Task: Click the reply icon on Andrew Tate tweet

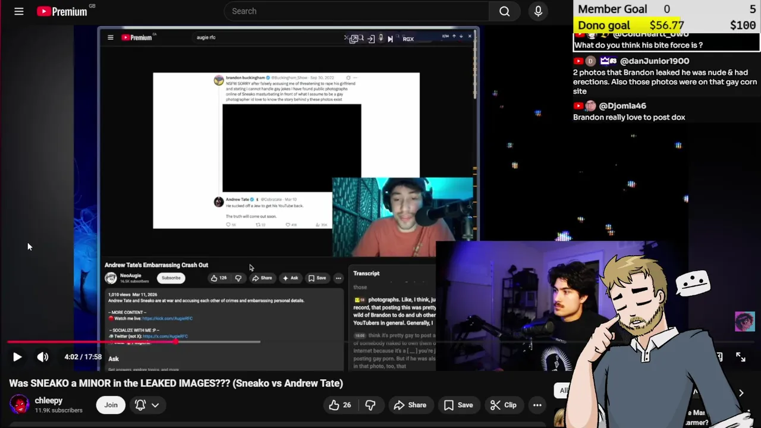Action: [x=228, y=225]
